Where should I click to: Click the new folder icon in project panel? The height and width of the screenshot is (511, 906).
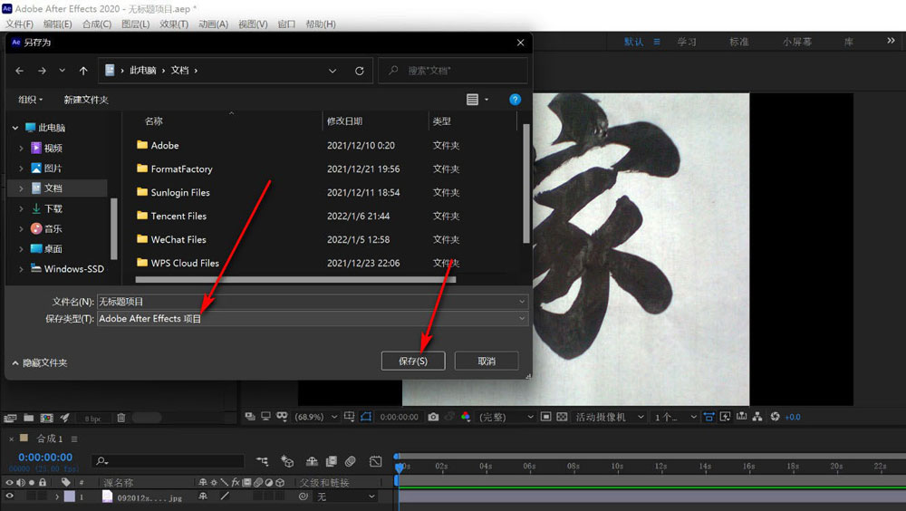click(x=29, y=418)
